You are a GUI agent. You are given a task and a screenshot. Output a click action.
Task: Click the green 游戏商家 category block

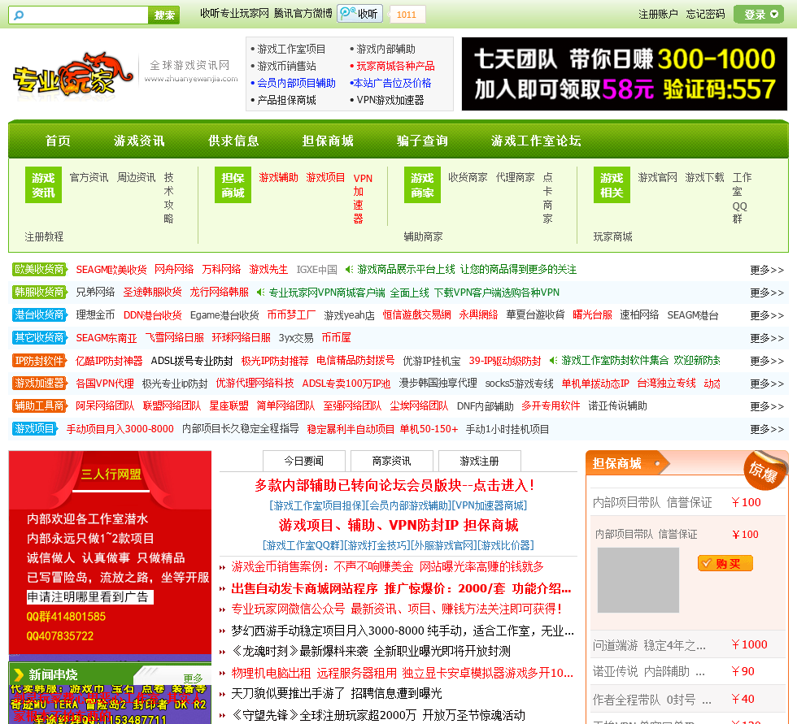(422, 184)
